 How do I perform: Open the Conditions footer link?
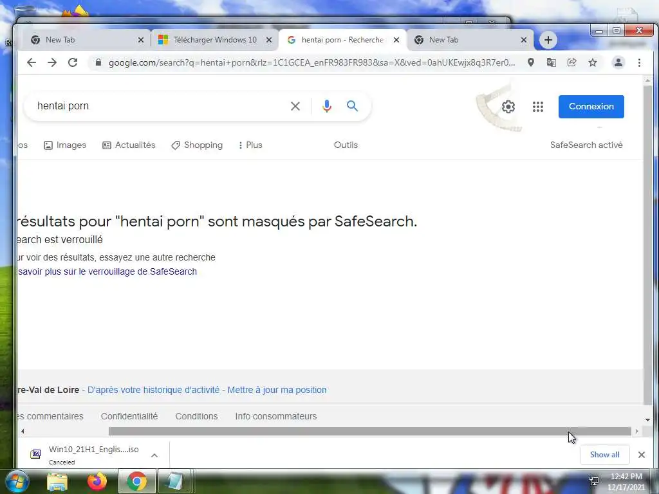click(196, 416)
